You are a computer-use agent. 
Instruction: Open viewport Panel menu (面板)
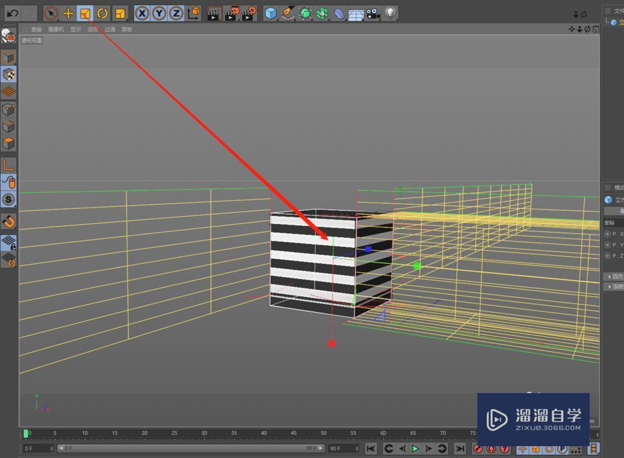(x=127, y=29)
